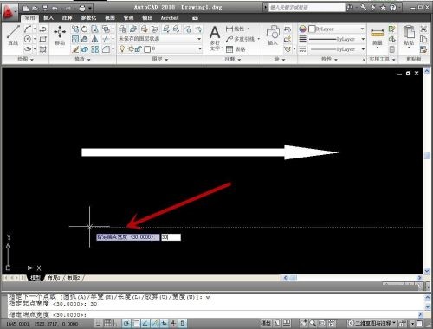Select the Table (表格) tool
The width and height of the screenshot is (433, 329).
(x=236, y=49)
